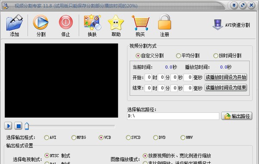Click the 结束 hours input field
Screen dimensions: 259x164
[148, 88]
